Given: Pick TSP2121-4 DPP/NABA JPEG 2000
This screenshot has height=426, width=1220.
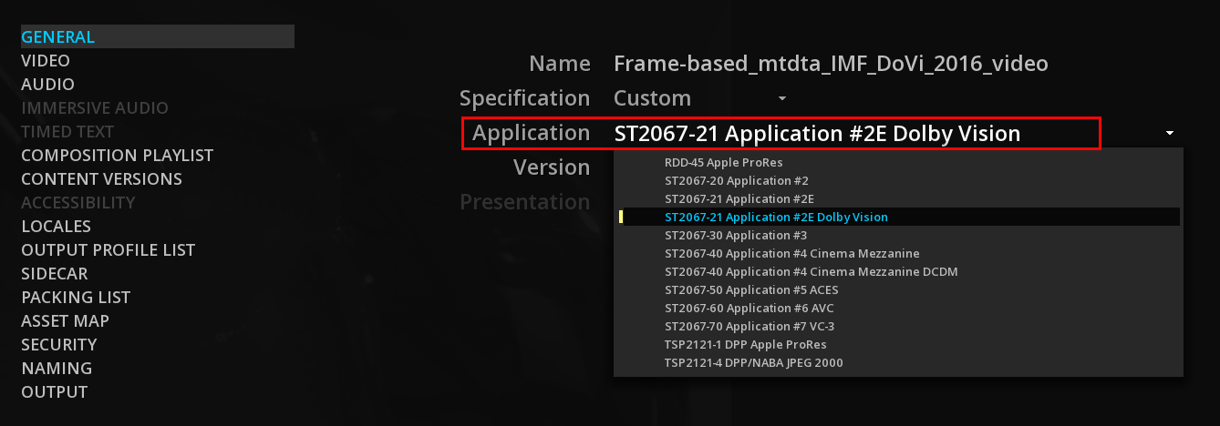Looking at the screenshot, I should pyautogui.click(x=753, y=363).
